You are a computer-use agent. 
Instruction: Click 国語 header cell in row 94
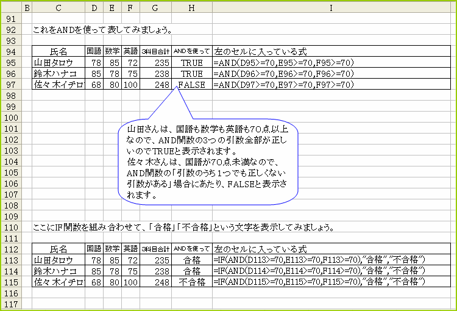click(x=94, y=52)
